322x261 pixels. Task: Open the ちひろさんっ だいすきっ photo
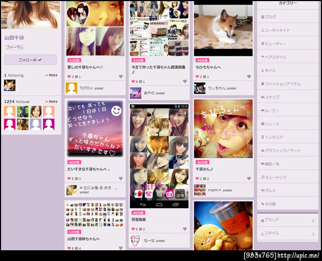(223, 129)
